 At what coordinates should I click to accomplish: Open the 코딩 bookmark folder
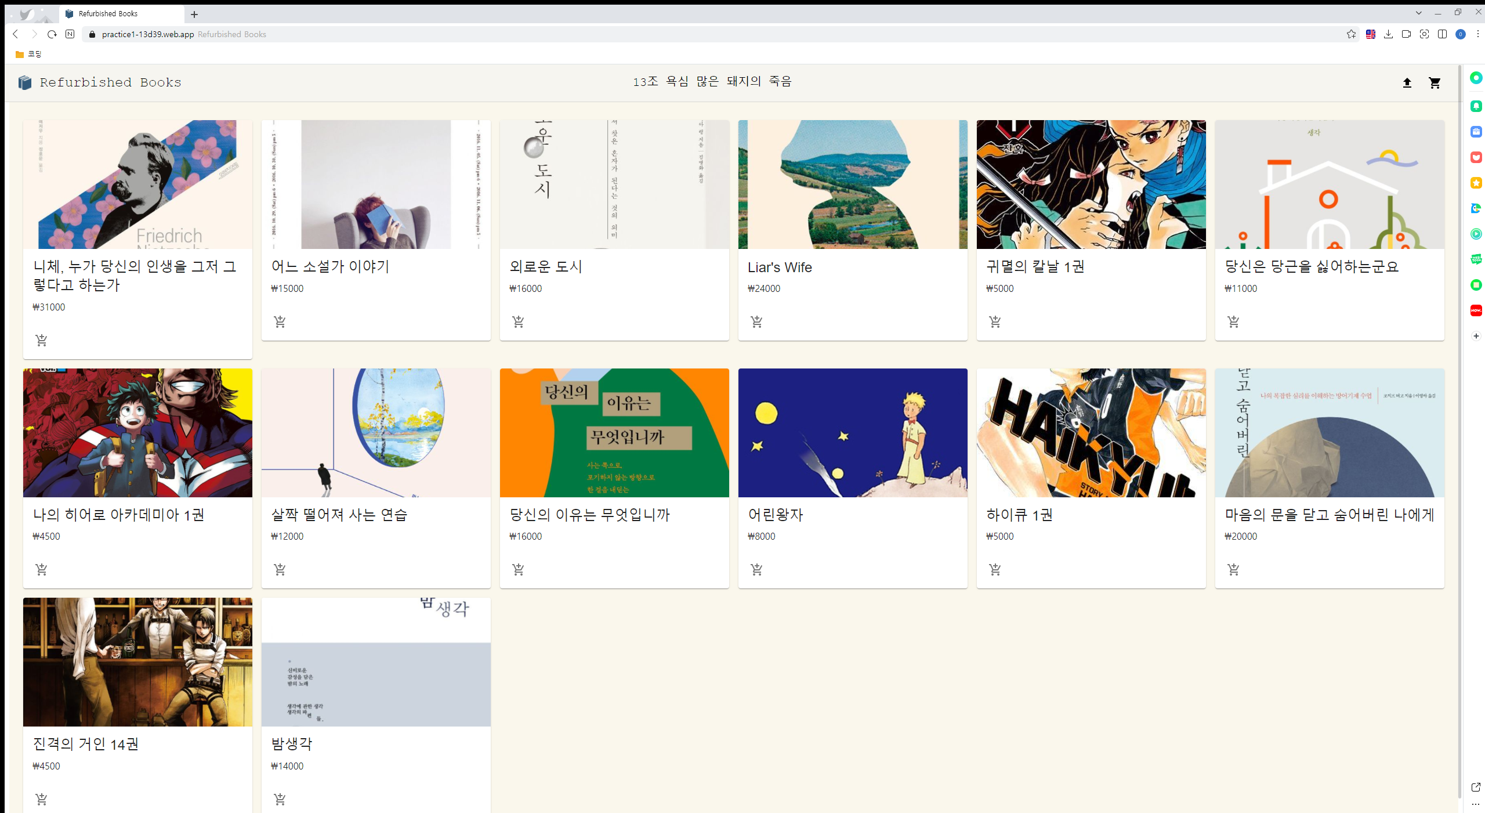click(x=27, y=54)
